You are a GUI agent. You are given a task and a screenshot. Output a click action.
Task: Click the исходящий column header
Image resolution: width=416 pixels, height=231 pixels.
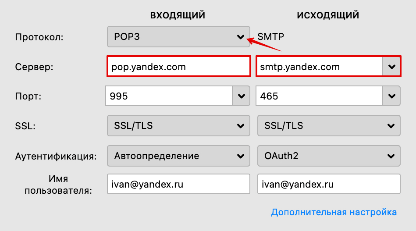[328, 15]
